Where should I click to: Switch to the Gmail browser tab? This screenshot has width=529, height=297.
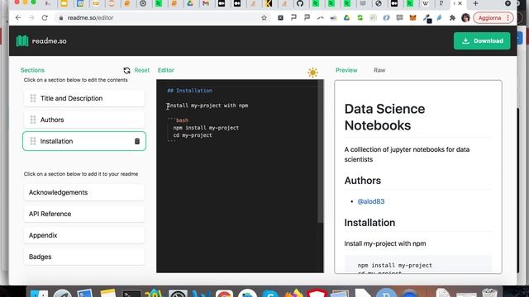pyautogui.click(x=206, y=3)
